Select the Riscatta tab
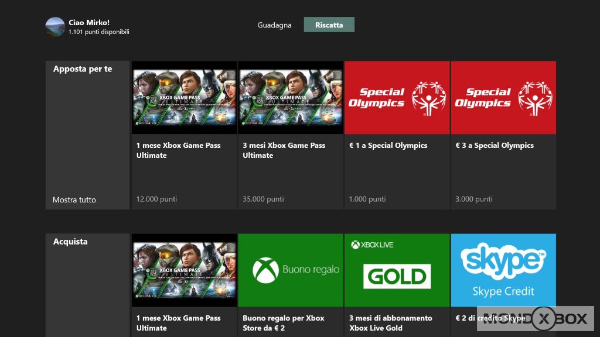This screenshot has width=600, height=337. click(329, 25)
